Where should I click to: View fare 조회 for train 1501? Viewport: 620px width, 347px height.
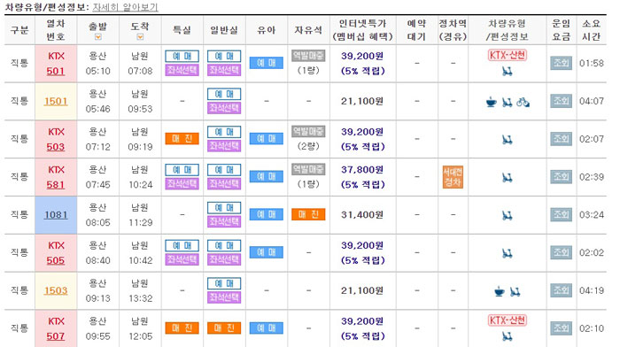[561, 101]
